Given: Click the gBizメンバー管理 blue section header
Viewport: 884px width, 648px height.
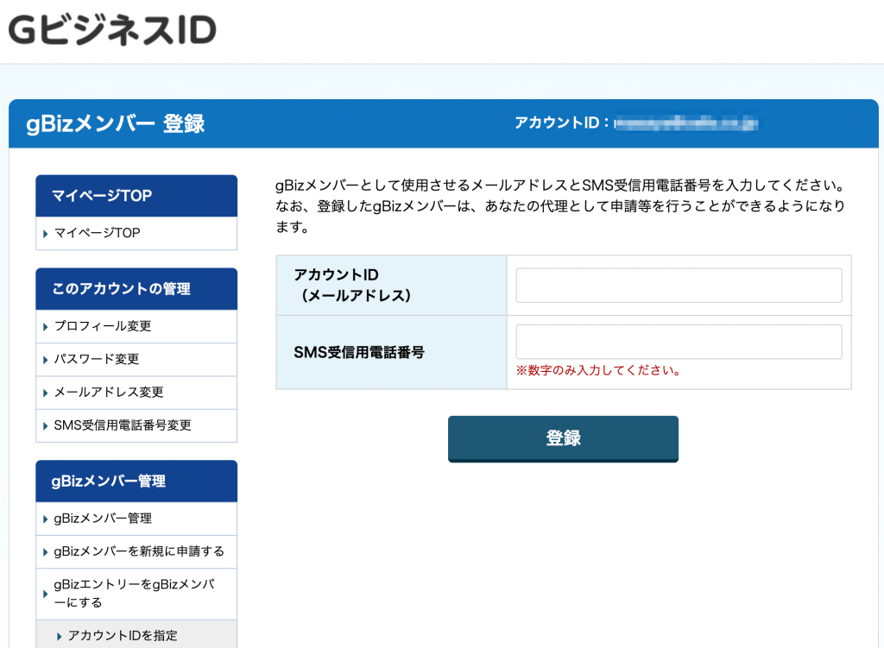Looking at the screenshot, I should pyautogui.click(x=136, y=481).
